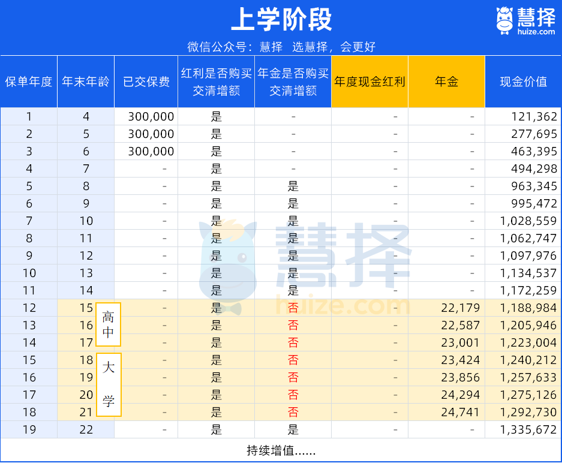Screen dimensions: 562x463
Task: Toggle 是 annuity option for policy year 19
Action: pyautogui.click(x=293, y=429)
